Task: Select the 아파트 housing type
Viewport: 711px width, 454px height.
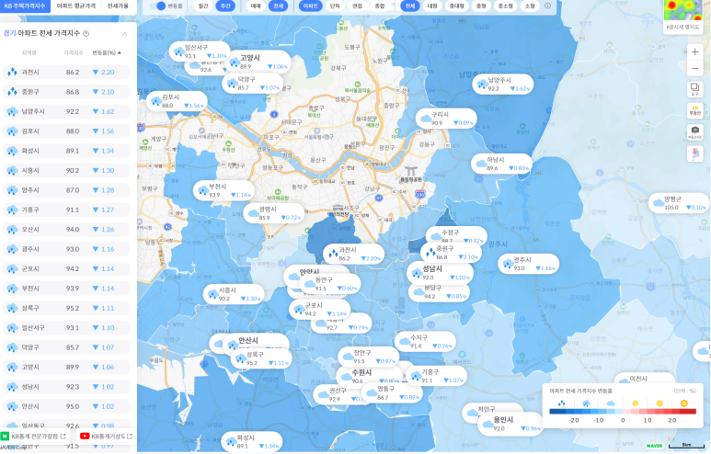Action: [x=311, y=6]
